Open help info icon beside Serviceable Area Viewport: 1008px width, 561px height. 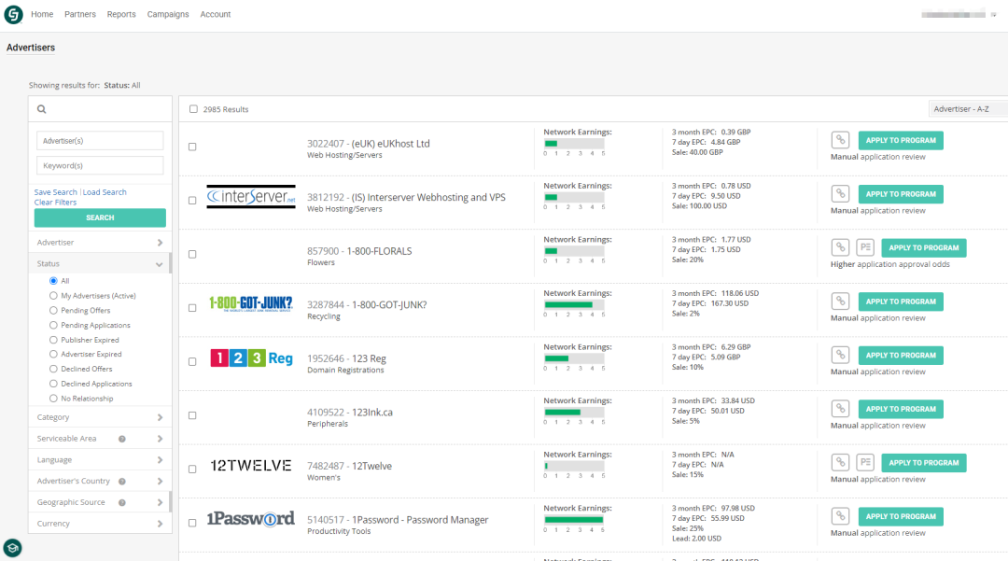[x=122, y=439]
